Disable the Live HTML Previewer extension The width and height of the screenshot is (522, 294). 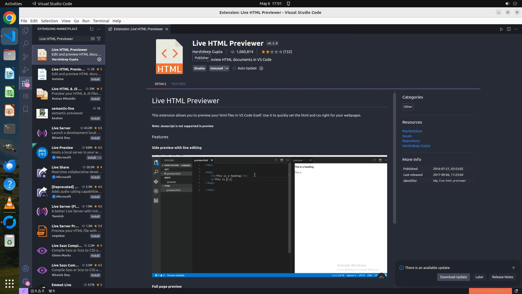[x=199, y=68]
